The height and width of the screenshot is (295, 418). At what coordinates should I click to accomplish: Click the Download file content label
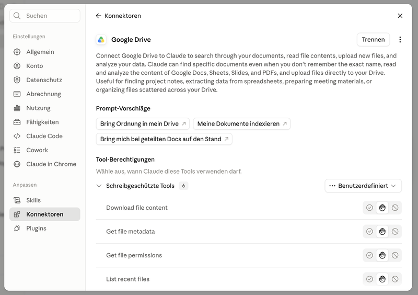tap(137, 208)
